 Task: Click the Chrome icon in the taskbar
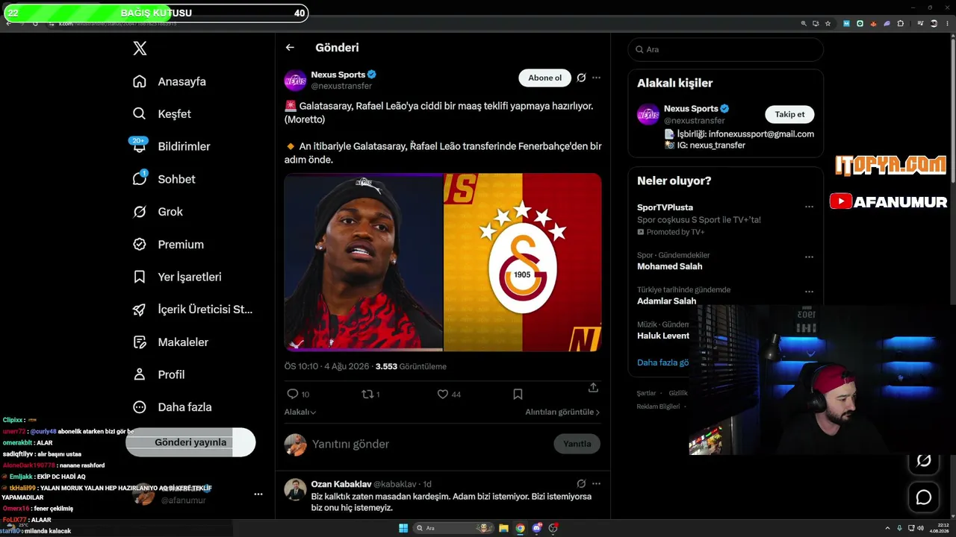pyautogui.click(x=520, y=528)
